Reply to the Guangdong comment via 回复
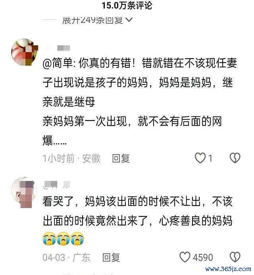The height and width of the screenshot is (275, 254). pyautogui.click(x=111, y=258)
